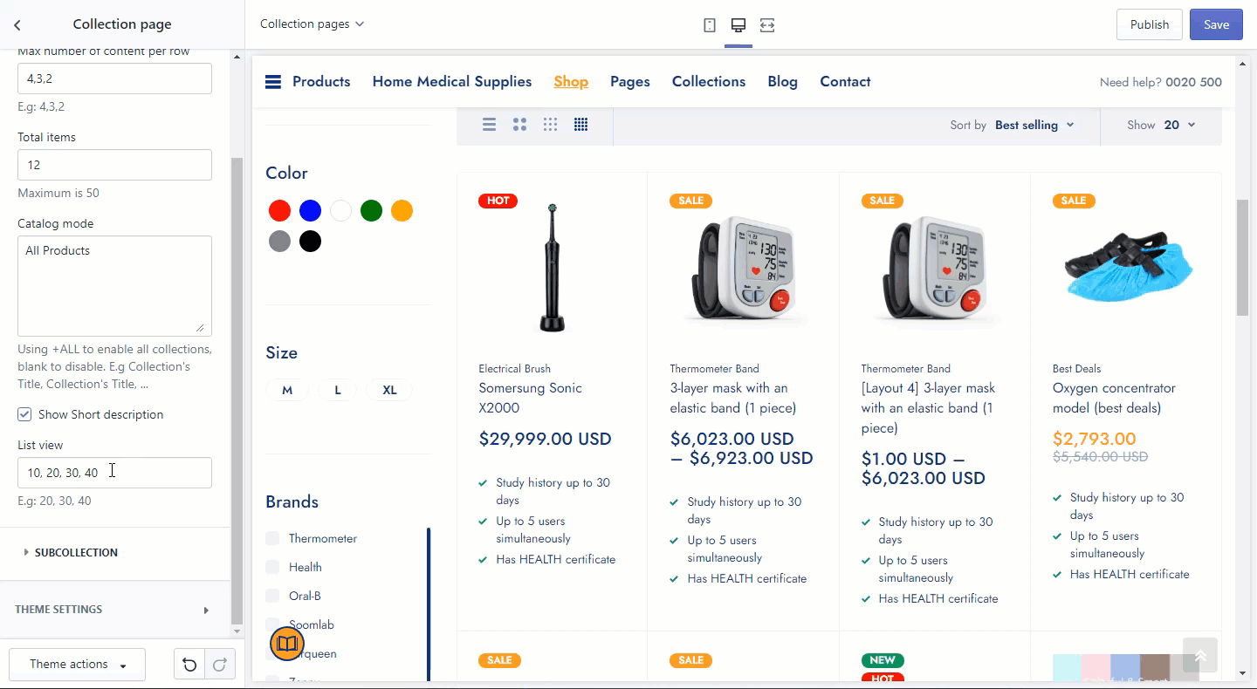Open the Show 20 dropdown

tap(1179, 126)
